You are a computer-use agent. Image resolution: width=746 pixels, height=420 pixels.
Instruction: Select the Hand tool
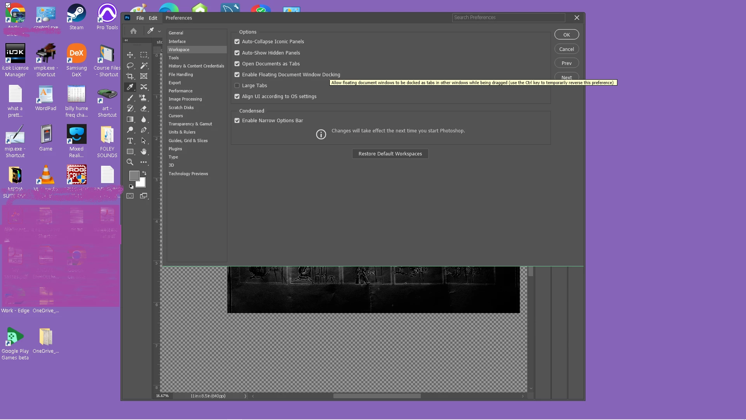[x=143, y=152]
